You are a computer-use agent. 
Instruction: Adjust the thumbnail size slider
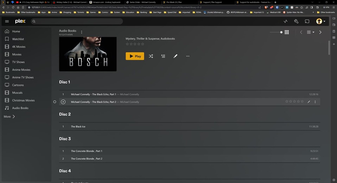276,32
